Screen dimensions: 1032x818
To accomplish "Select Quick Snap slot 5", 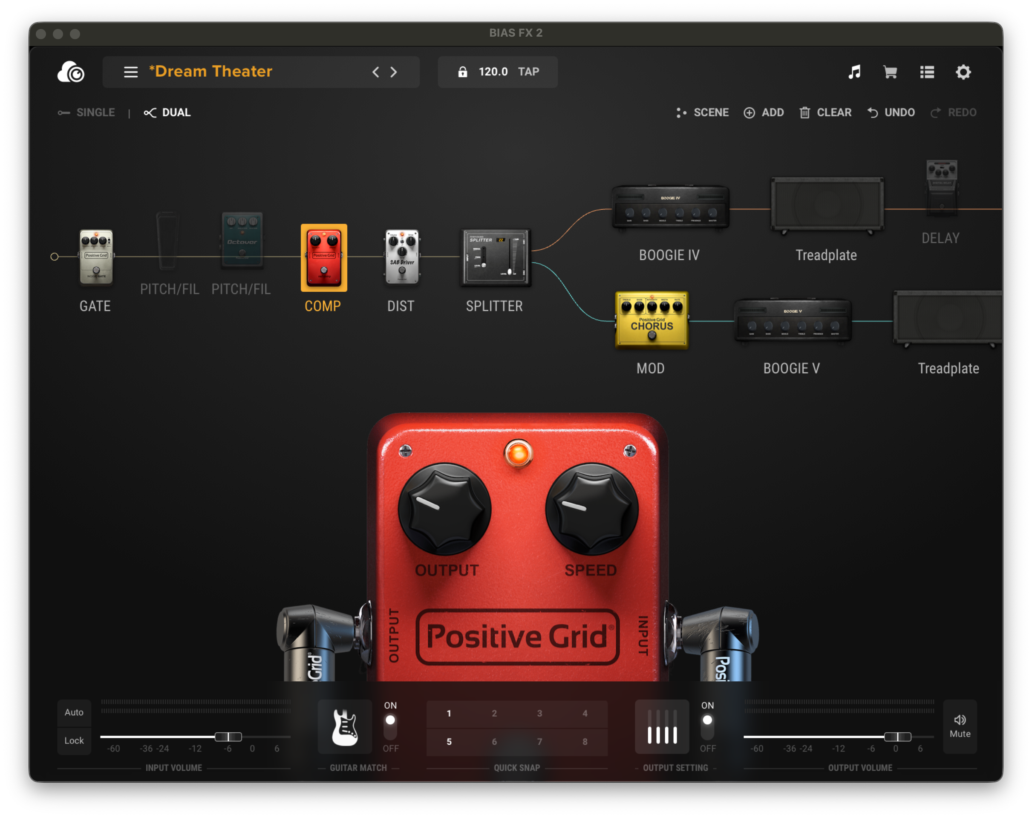I will point(449,741).
